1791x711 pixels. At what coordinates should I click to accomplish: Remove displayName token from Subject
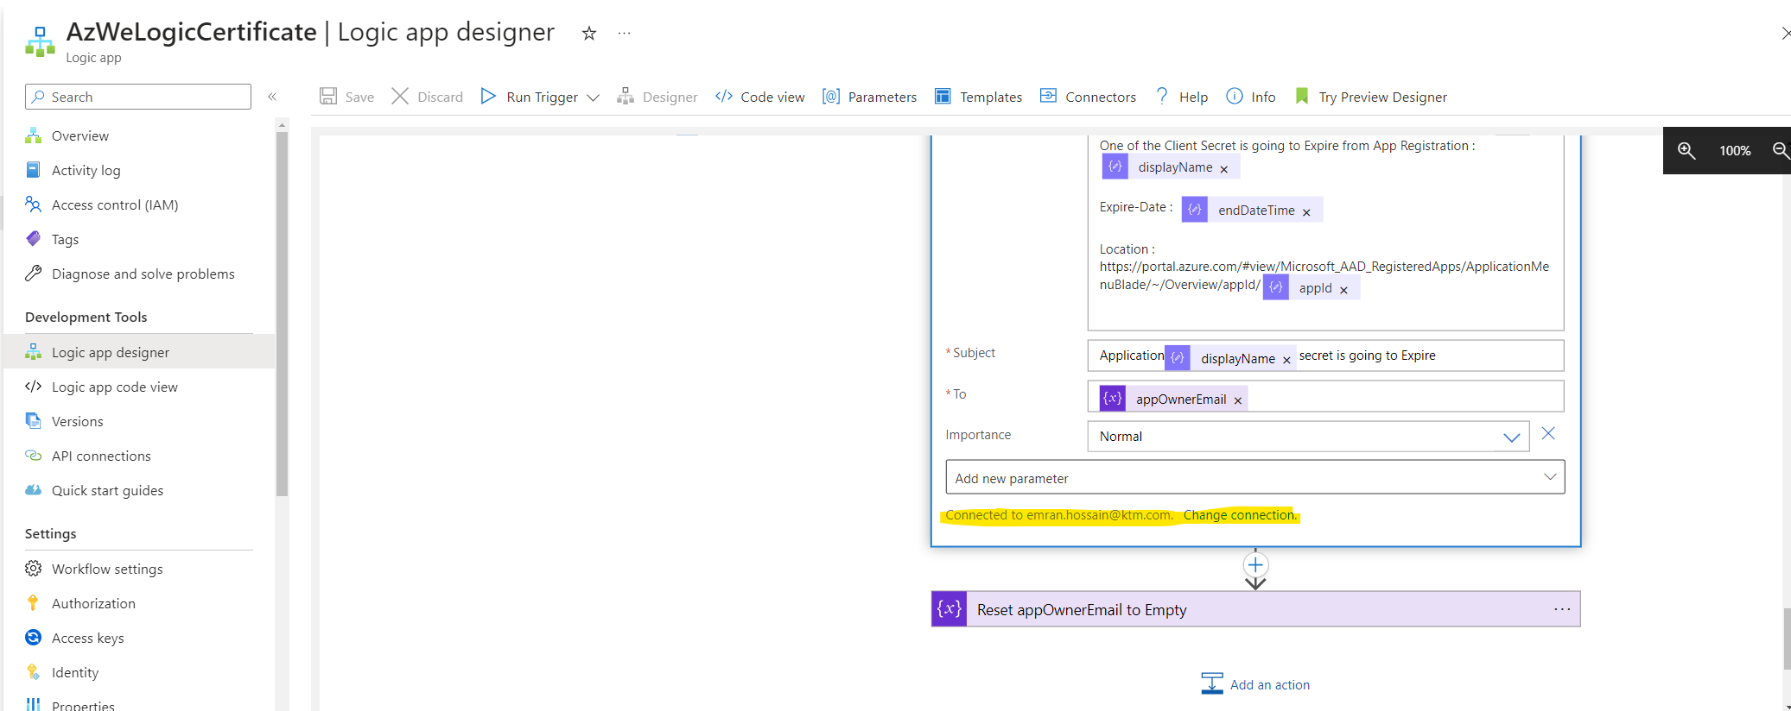point(1286,360)
